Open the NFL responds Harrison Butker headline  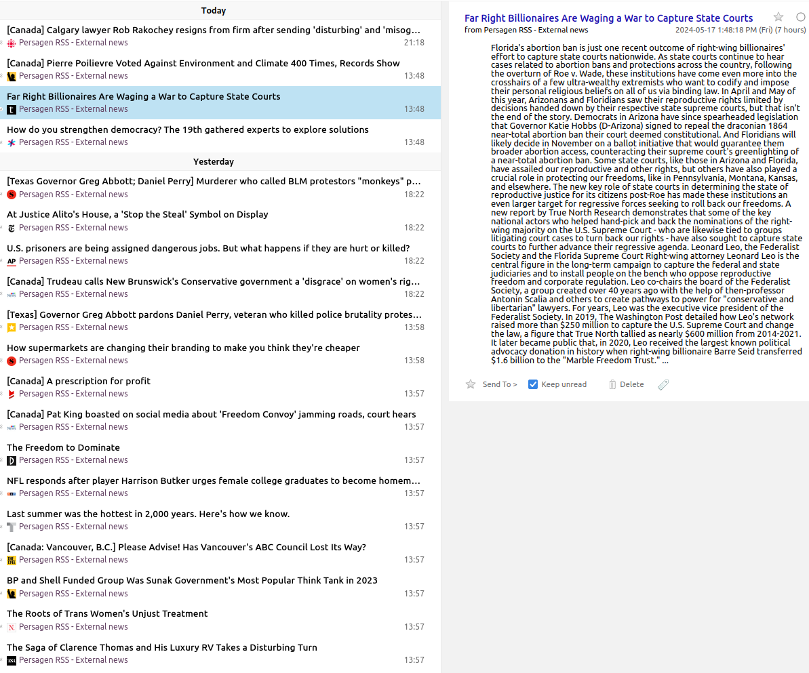pyautogui.click(x=214, y=481)
